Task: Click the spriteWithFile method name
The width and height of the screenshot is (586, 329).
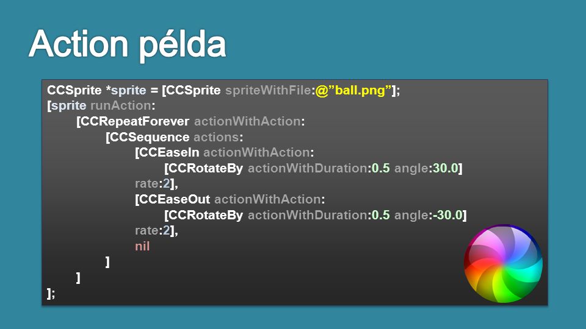Action: click(268, 90)
